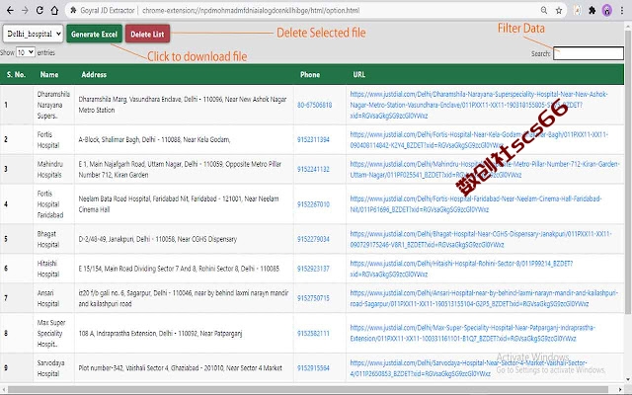Select address 'A-Block, Shalimar Bagh, Delhi'
The height and width of the screenshot is (395, 632).
click(154, 139)
